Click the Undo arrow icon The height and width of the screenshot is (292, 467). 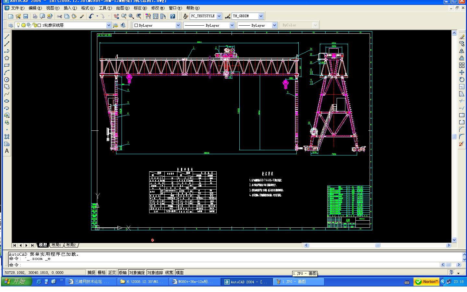(x=91, y=16)
